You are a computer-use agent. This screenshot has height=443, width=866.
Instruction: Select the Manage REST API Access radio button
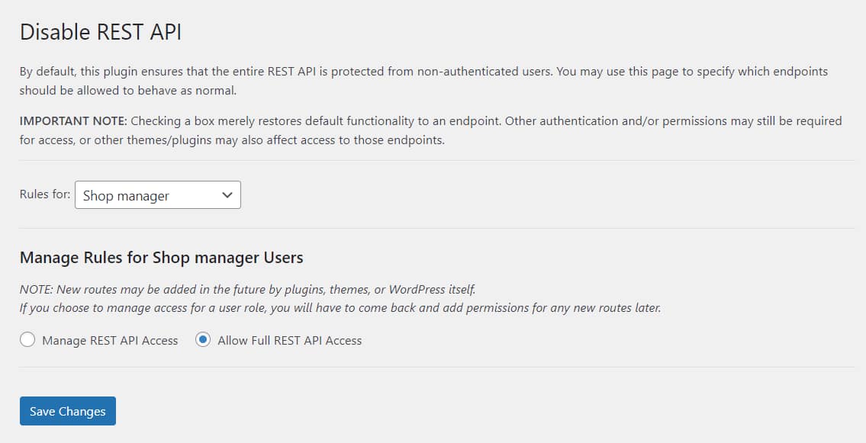[x=27, y=340]
